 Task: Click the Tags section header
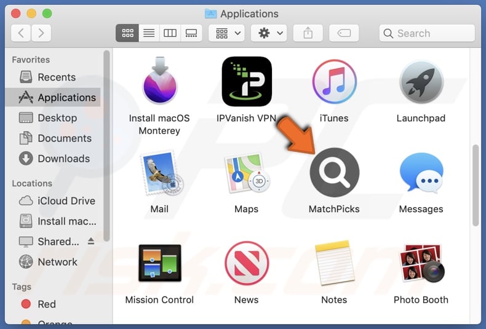(22, 287)
